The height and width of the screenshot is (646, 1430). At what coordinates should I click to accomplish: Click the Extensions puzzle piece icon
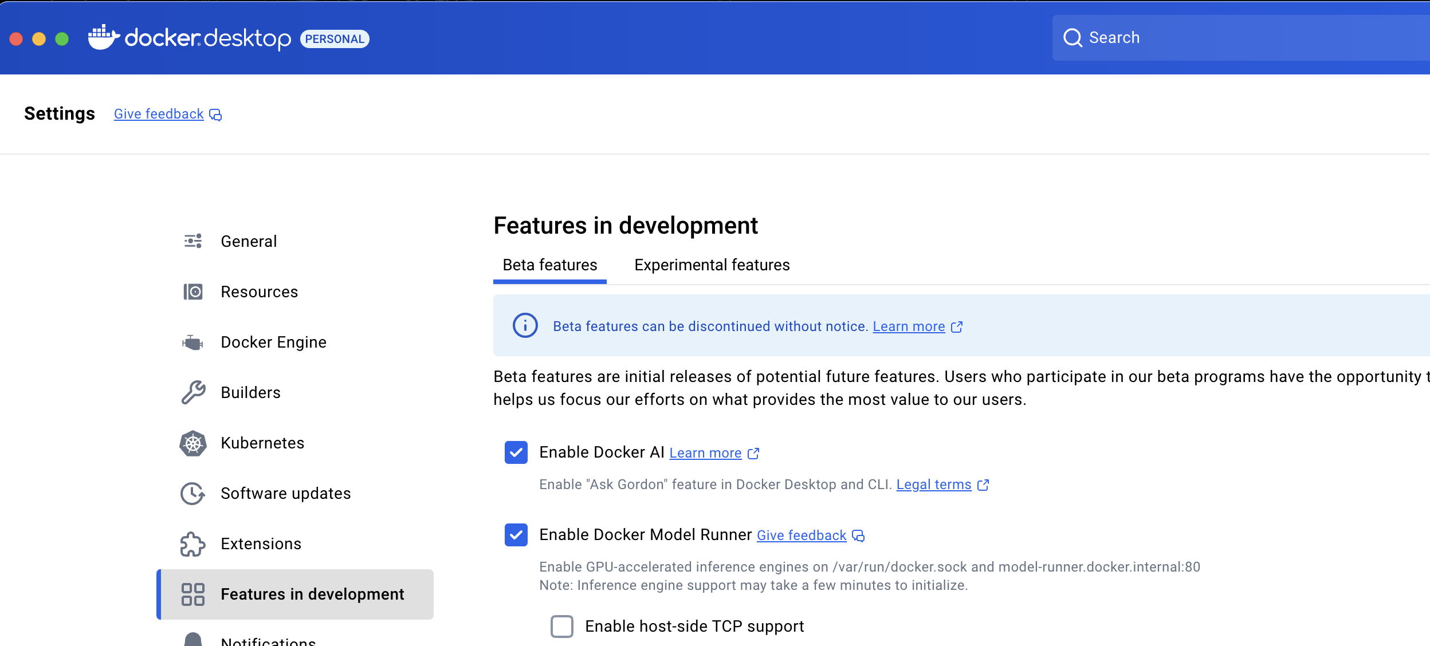click(193, 544)
